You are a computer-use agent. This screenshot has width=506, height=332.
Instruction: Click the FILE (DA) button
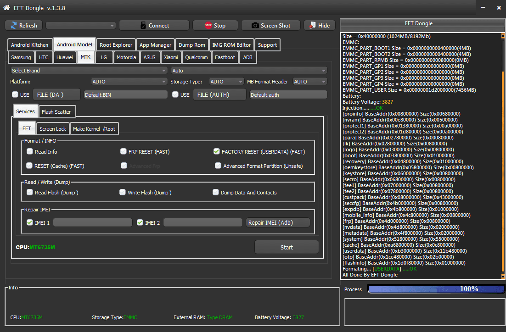[x=56, y=95]
